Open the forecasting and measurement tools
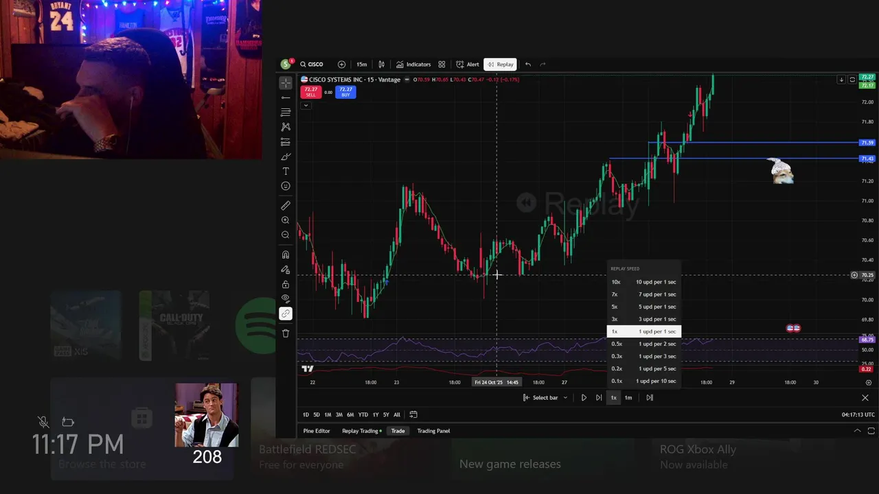Screen dimensions: 879x494 pos(286,142)
